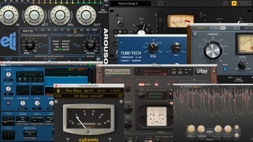Click next preset arrow in The Glue
This screenshot has width=253, height=142.
pos(60,96)
